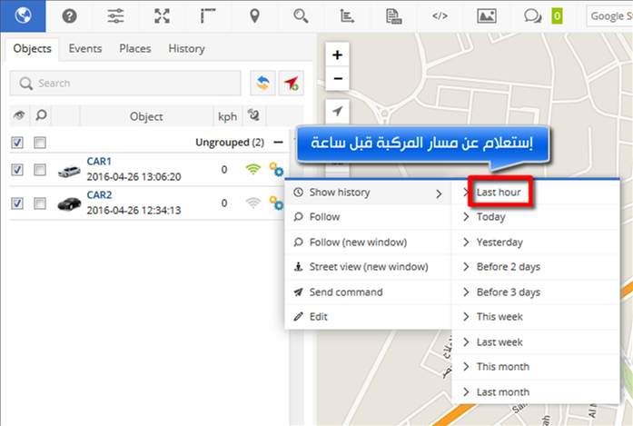Viewport: 633px width, 426px height.
Task: Select Show history in the context menu
Action: 368,193
